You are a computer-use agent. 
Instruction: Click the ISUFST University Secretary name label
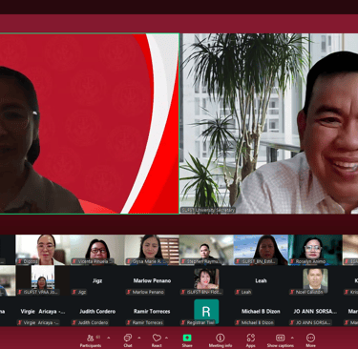pos(208,210)
